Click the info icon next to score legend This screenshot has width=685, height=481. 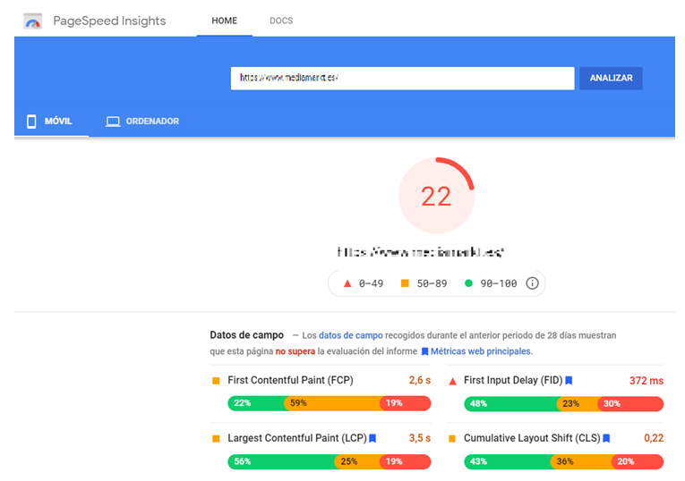(532, 283)
